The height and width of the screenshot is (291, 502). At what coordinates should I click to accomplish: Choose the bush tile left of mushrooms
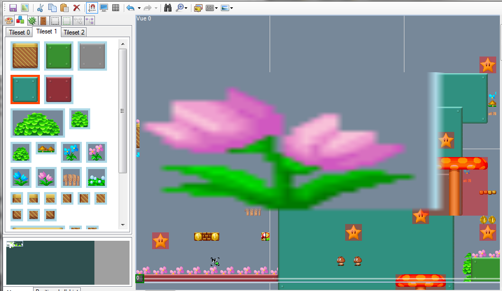pyautogui.click(x=21, y=152)
